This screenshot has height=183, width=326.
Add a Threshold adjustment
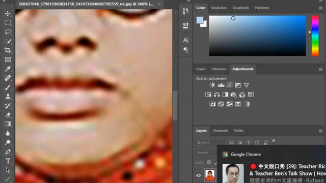tap(230, 104)
